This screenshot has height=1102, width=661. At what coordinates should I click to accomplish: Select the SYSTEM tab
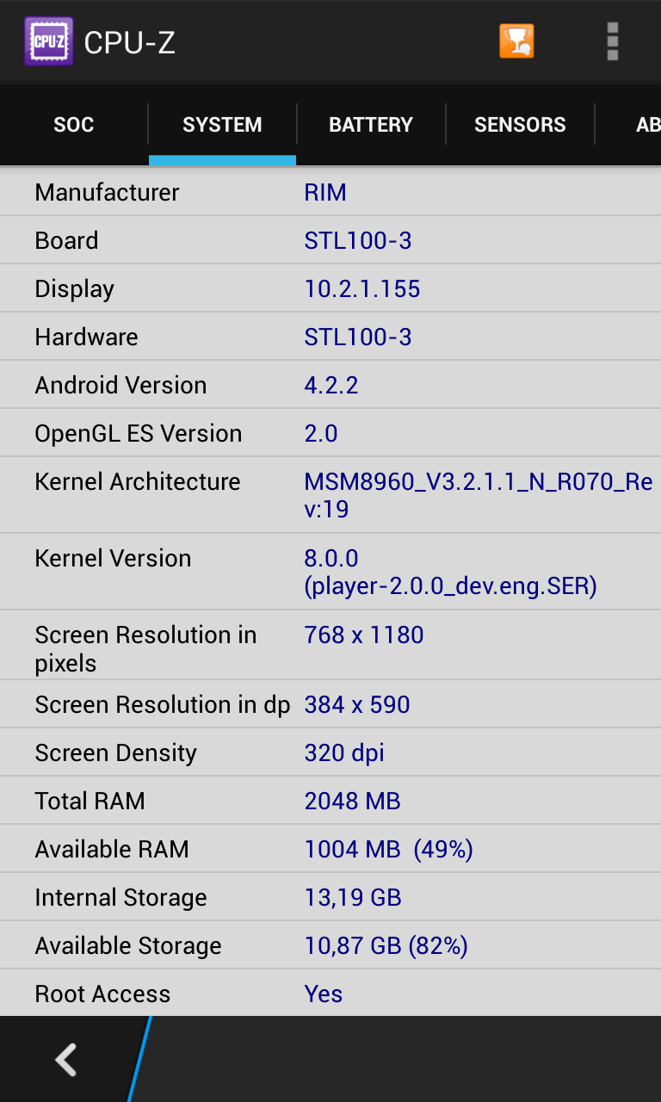click(222, 125)
